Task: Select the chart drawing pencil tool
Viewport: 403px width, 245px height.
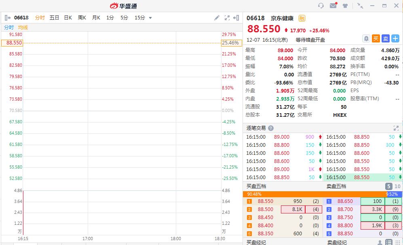Action: point(217,18)
